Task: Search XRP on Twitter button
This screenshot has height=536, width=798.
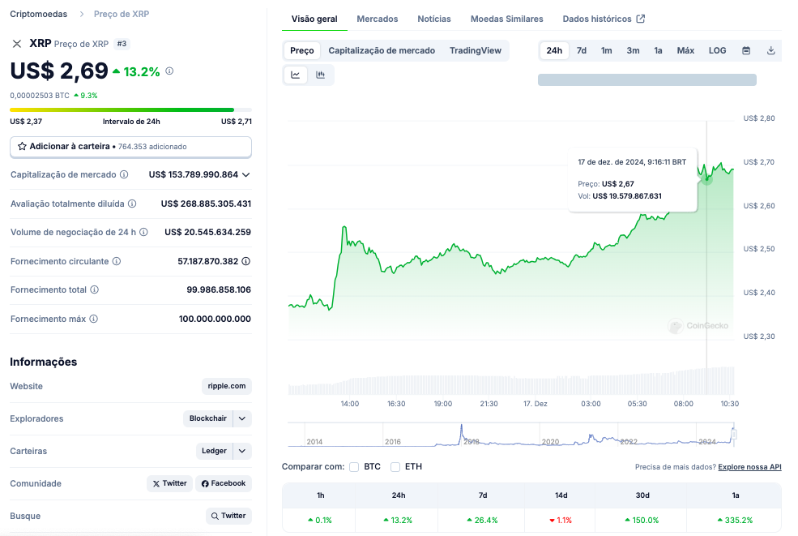Action: point(228,516)
